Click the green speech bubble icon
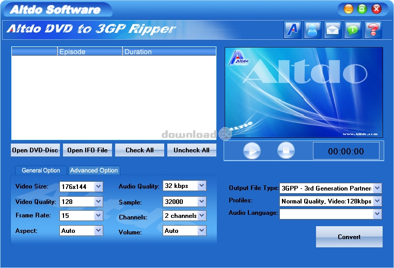Image resolution: width=394 pixels, height=268 pixels. 353,30
